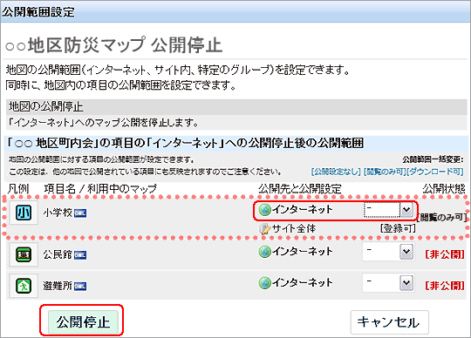The width and height of the screenshot is (471, 338).
Task: Click the globe icon in 公民館 row
Action: (x=265, y=252)
